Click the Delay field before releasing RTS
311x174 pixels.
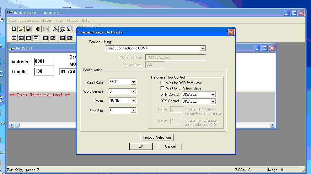(x=176, y=120)
